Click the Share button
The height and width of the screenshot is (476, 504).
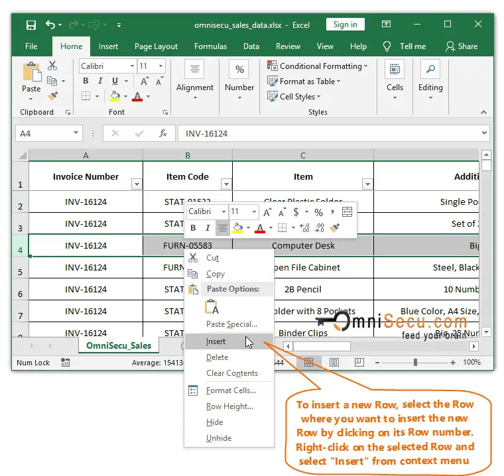[x=462, y=46]
